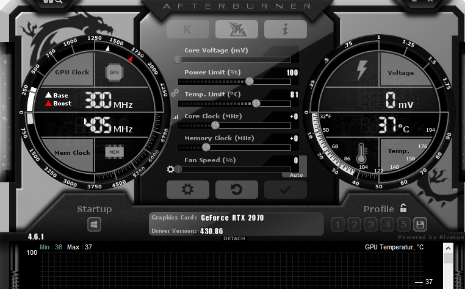Click the thermometer icon in temp gauge

coord(361,153)
